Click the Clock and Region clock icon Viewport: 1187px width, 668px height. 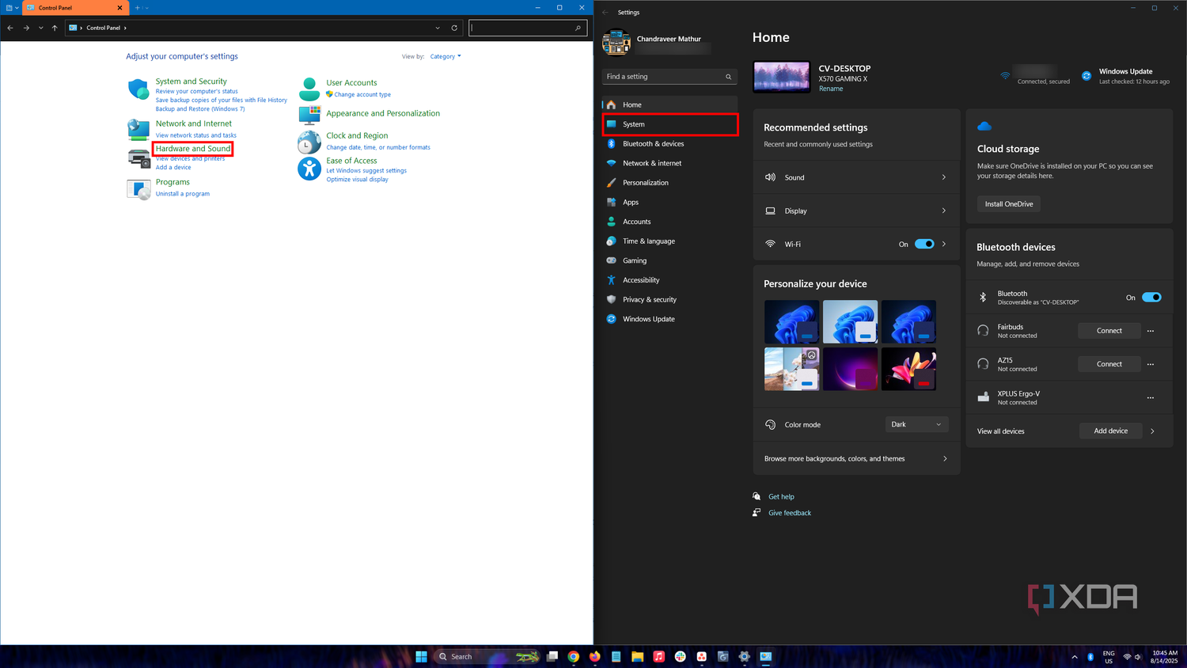[x=309, y=142]
